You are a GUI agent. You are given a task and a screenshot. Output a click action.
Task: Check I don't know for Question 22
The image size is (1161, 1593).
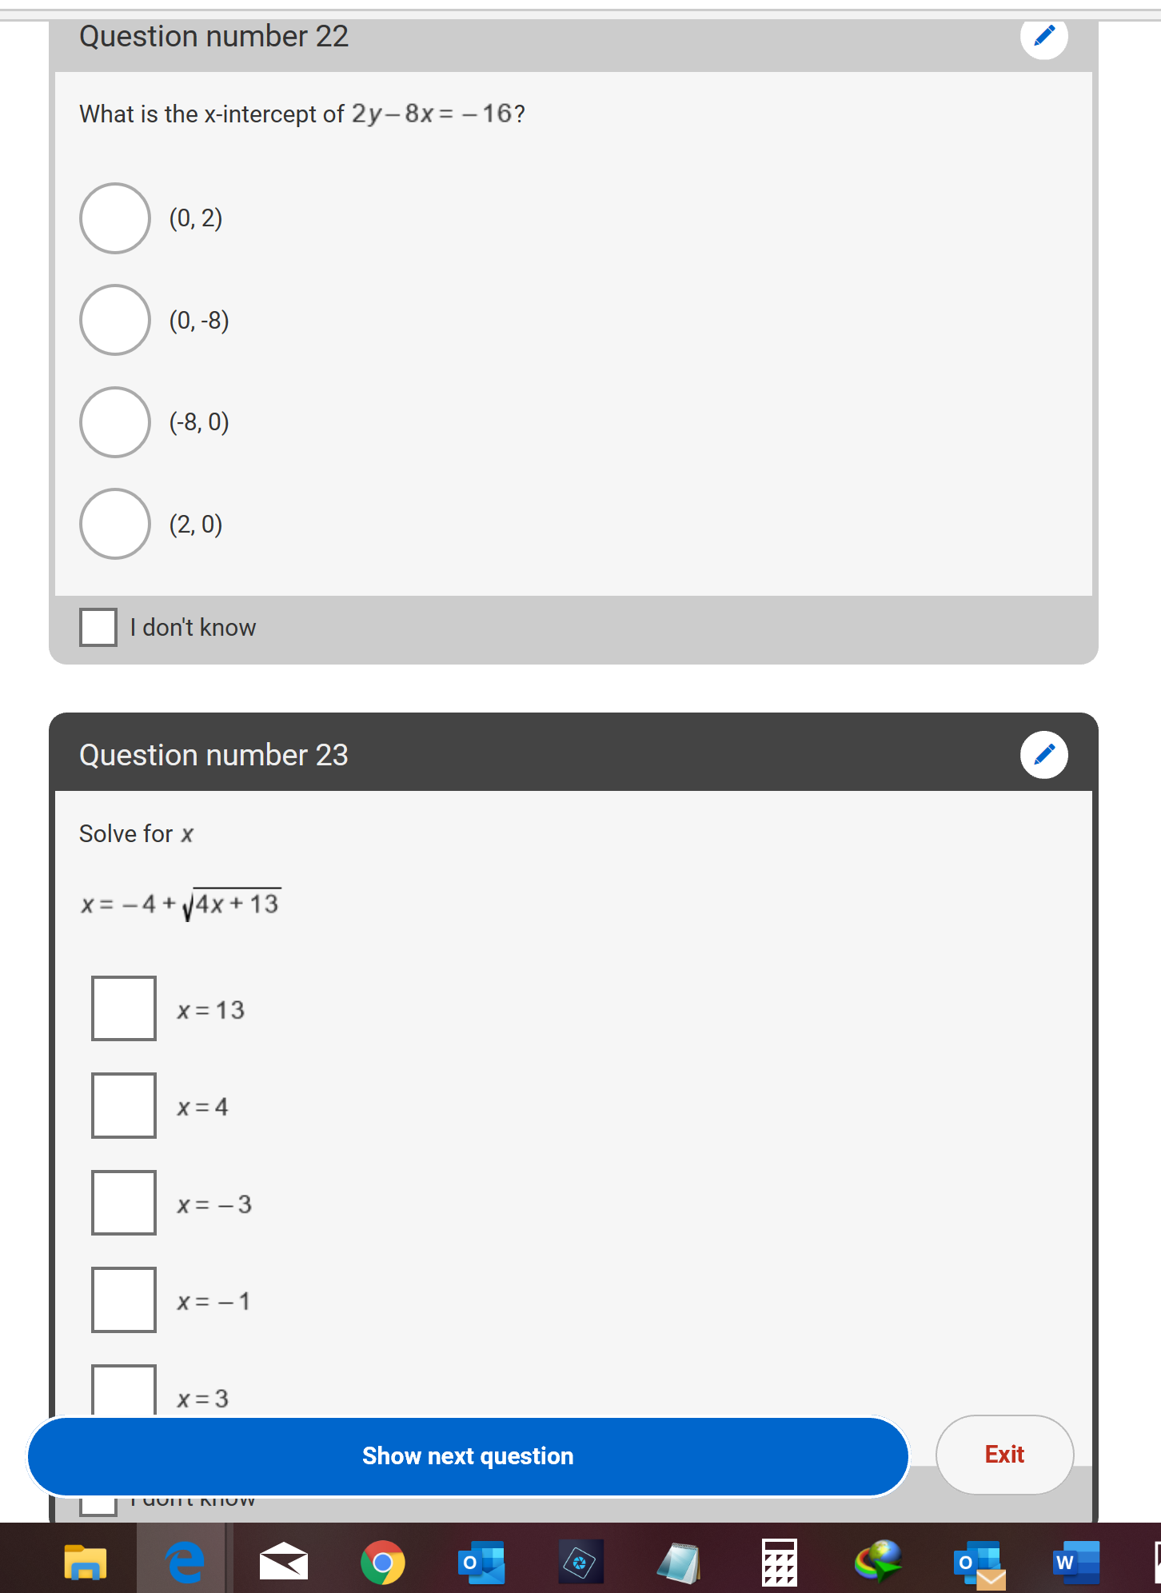pyautogui.click(x=98, y=627)
